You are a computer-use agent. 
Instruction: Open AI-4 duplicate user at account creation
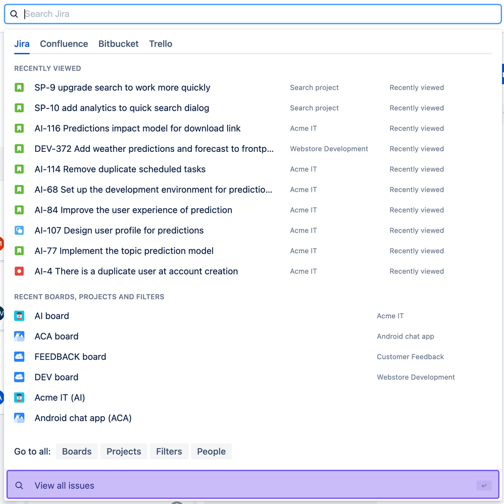pos(136,271)
